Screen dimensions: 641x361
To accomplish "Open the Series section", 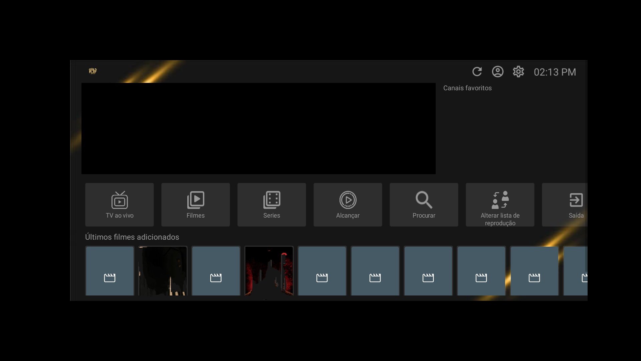I will (x=272, y=205).
